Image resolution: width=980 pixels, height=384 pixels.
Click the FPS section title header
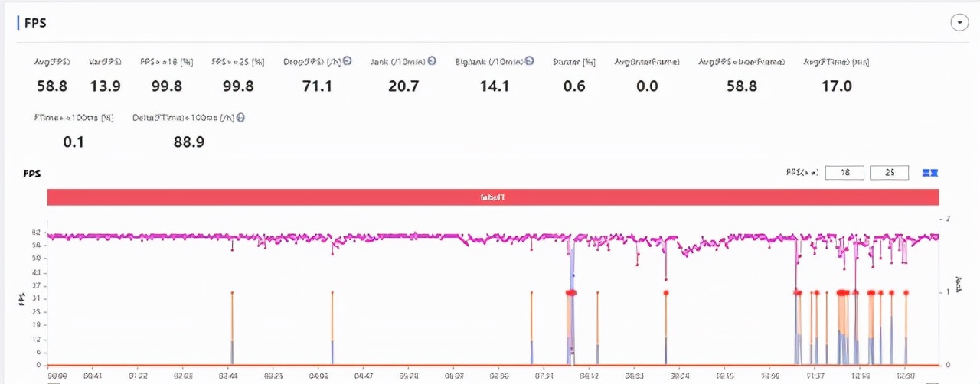(35, 23)
